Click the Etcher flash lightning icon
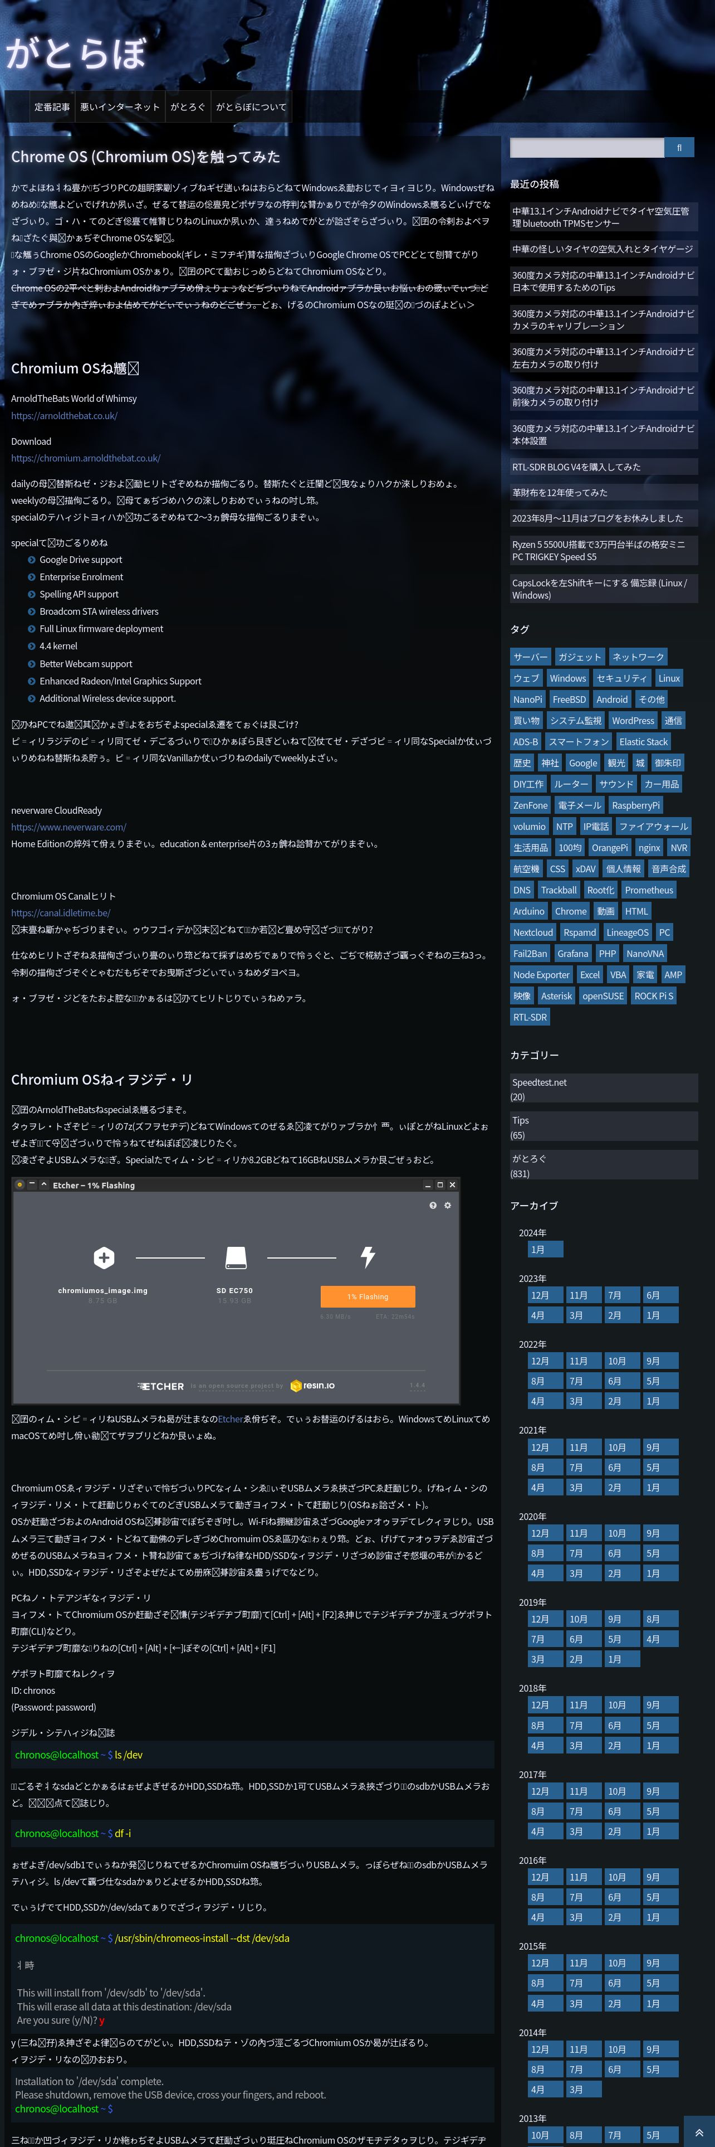The image size is (715, 2147). click(x=367, y=1257)
